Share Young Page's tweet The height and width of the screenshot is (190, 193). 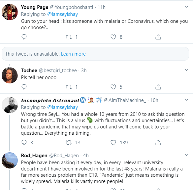pos(158,37)
